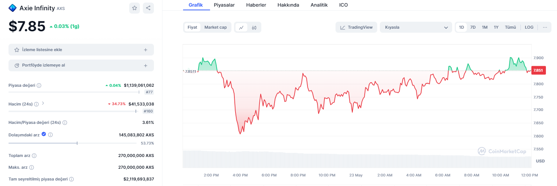
Task: Click info icon beside Toplam arz
Action: click(34, 155)
